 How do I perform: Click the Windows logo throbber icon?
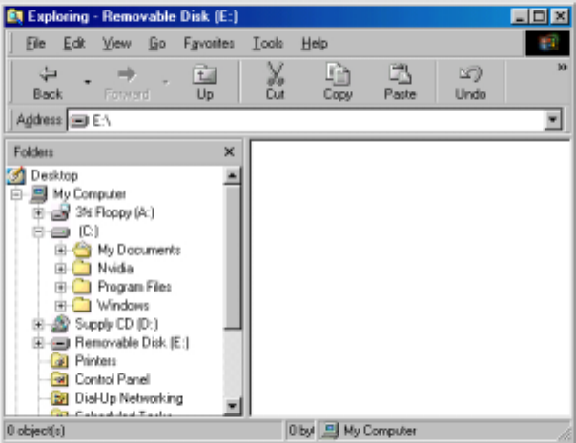click(x=547, y=43)
